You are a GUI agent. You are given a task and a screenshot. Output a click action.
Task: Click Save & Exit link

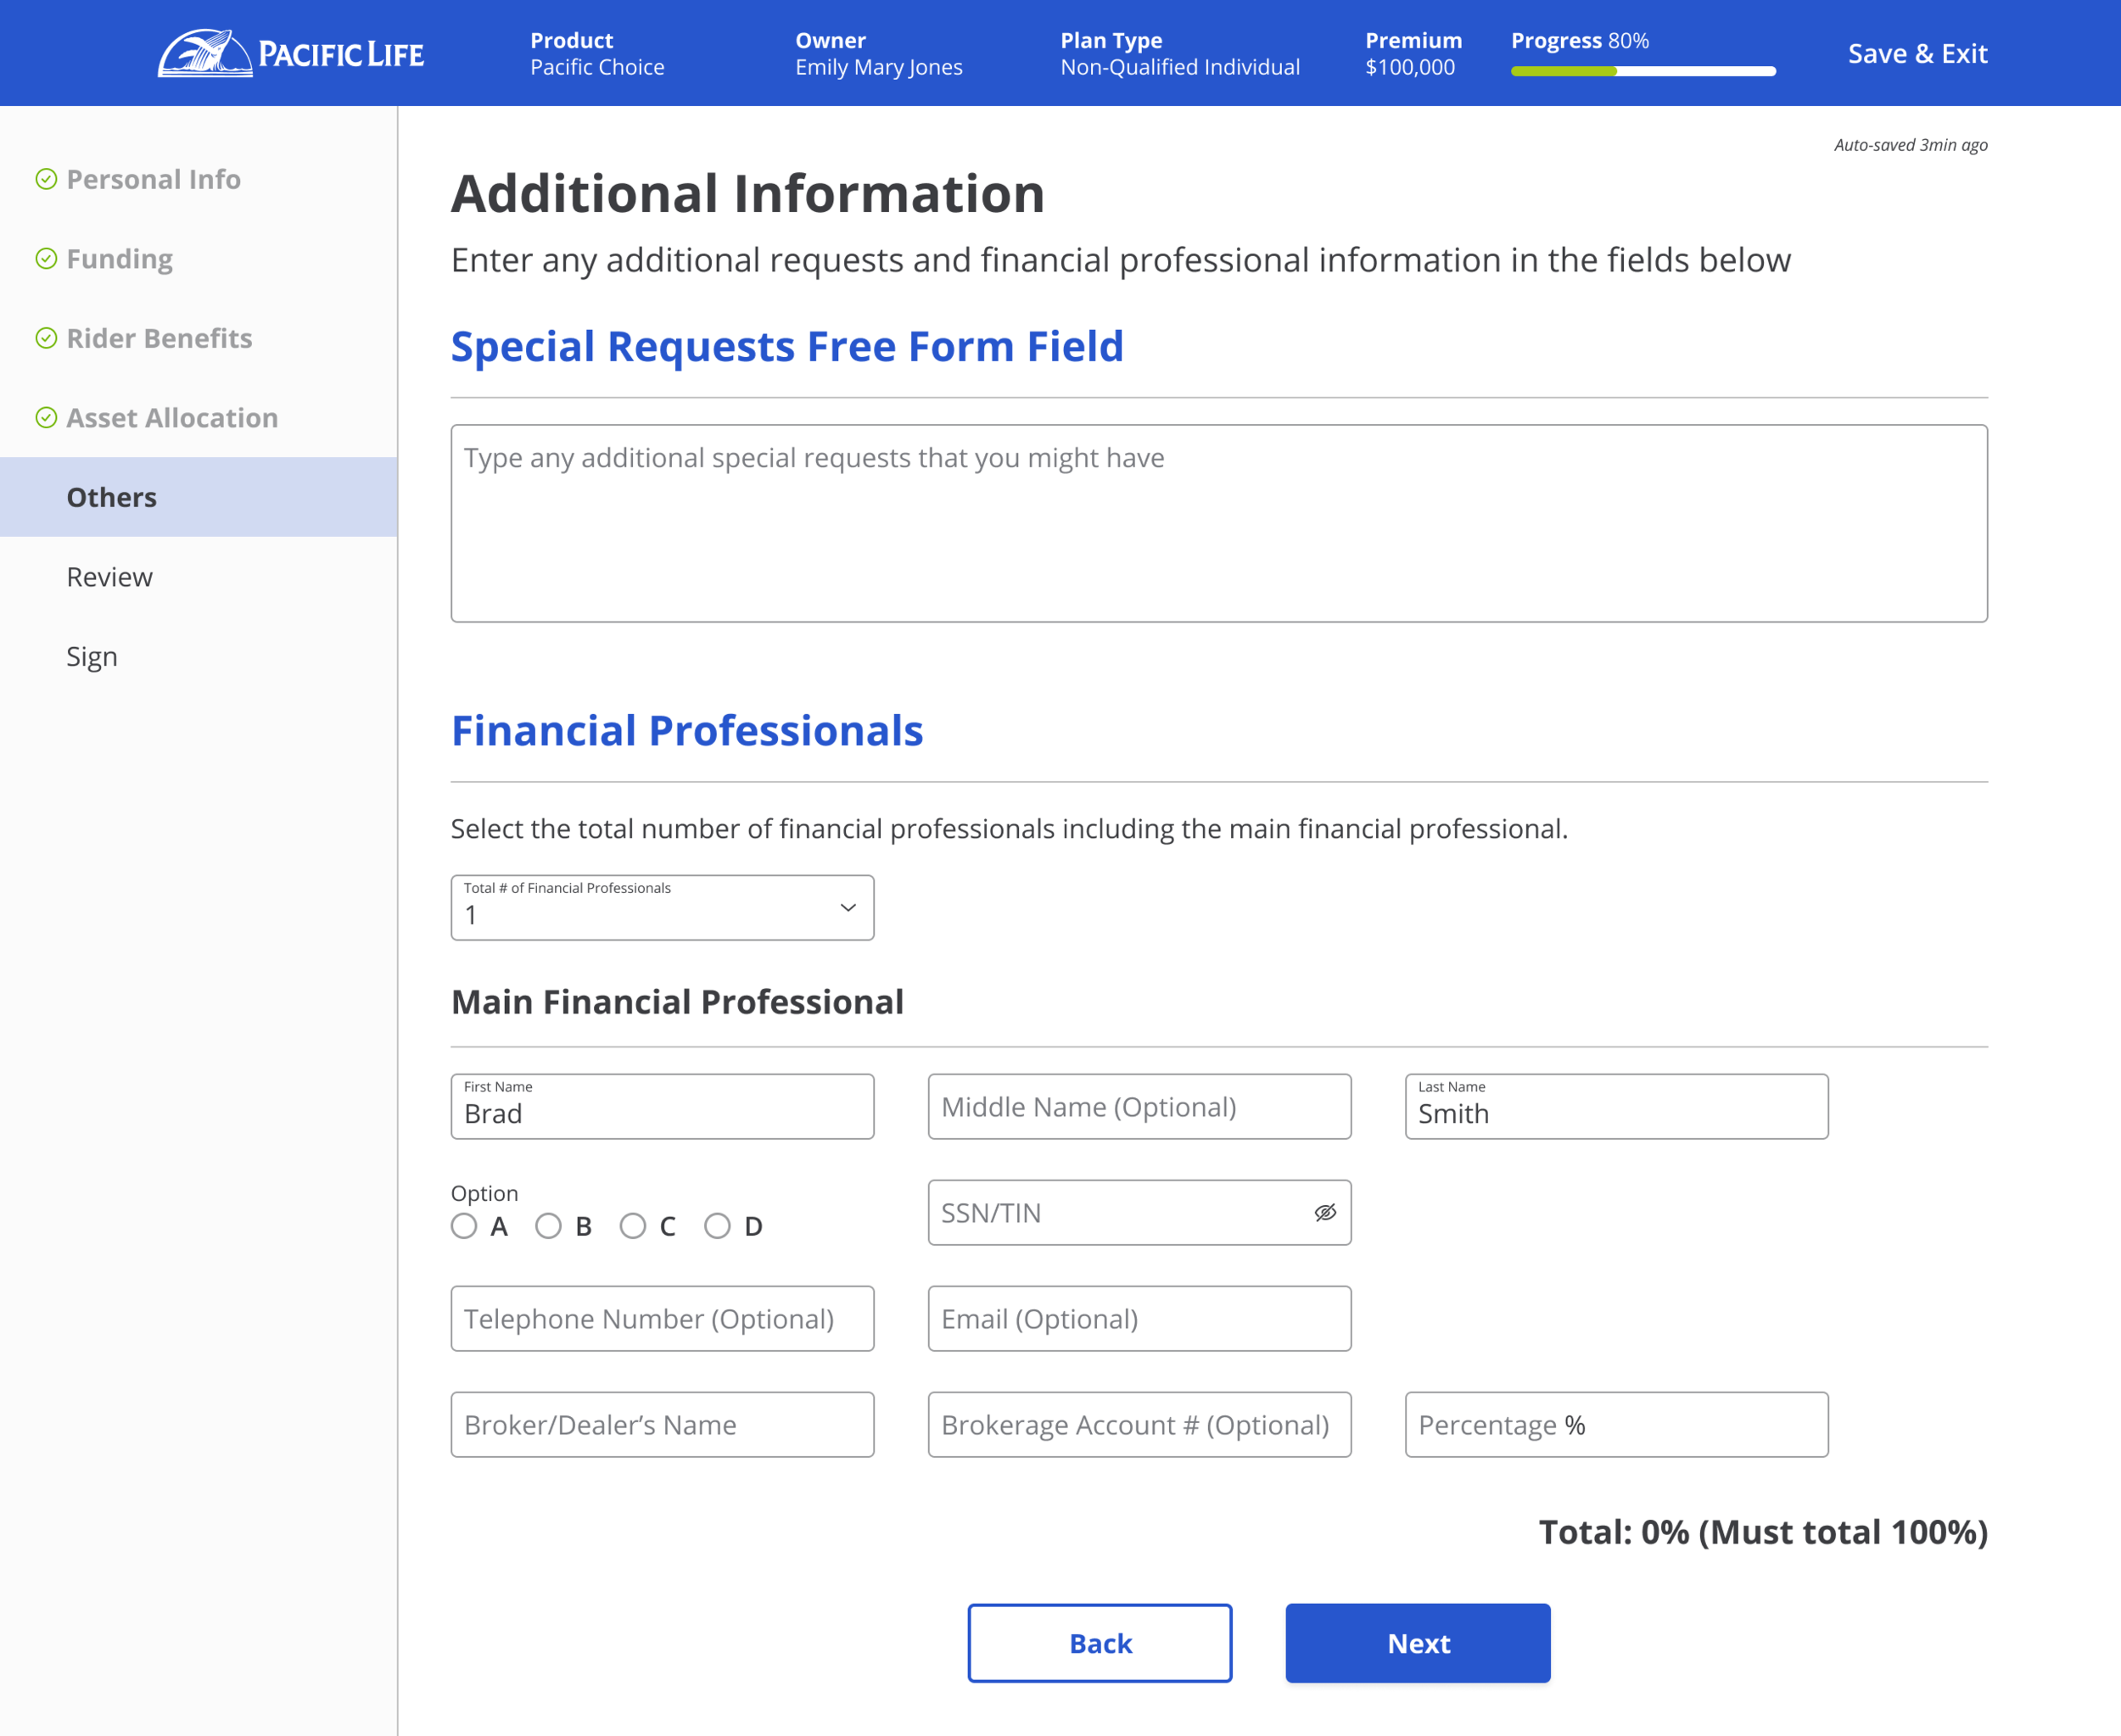[x=1917, y=53]
